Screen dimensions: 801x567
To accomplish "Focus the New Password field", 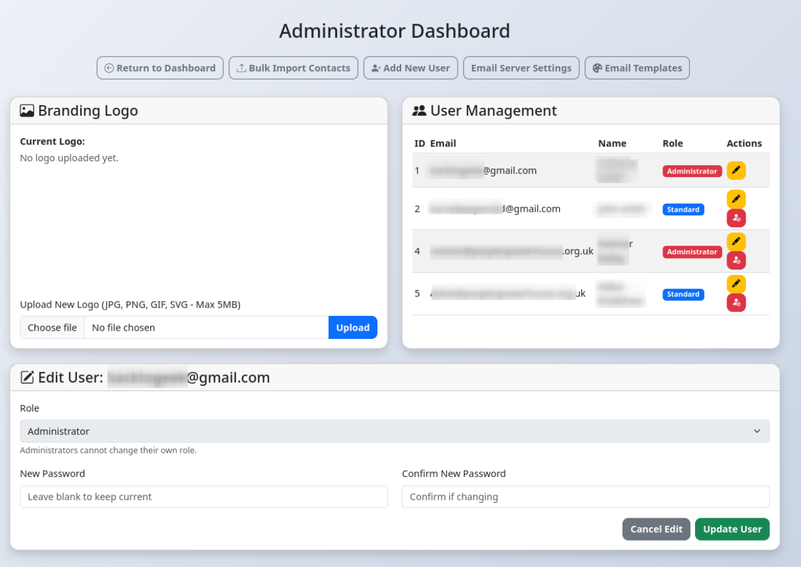I will (x=203, y=497).
